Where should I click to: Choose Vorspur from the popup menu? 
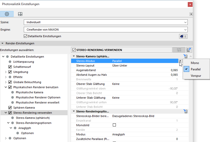(x=196, y=76)
